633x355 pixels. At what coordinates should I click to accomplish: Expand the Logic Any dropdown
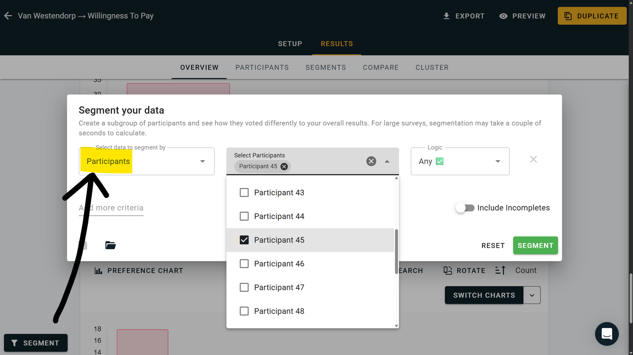[497, 161]
